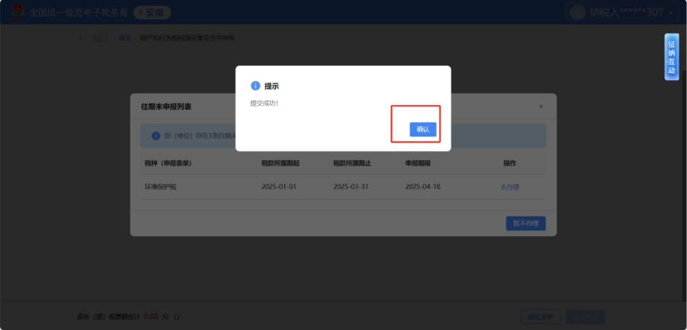Confirm the 提交成功 prompt with 确认
Image resolution: width=687 pixels, height=330 pixels.
click(423, 129)
